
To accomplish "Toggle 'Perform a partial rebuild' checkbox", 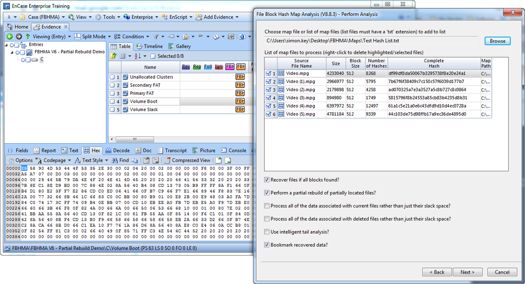I will coord(267,193).
